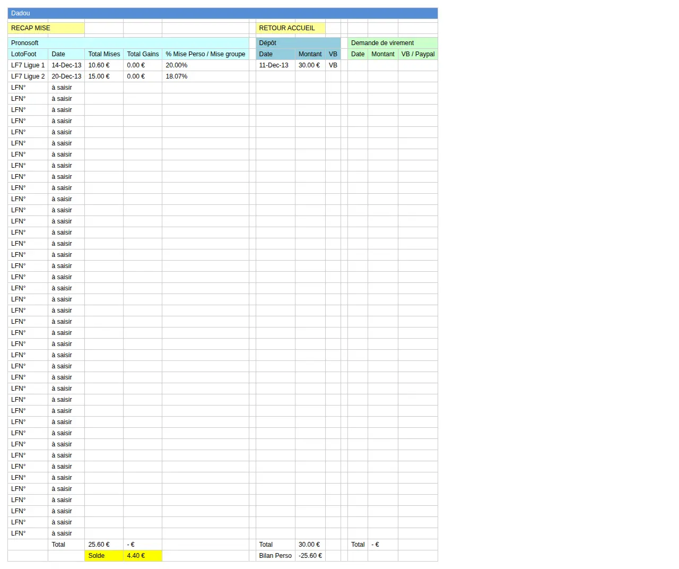Viewport: 679px width, 569px height.
Task: Click the 10.60 € mise cell
Action: [x=104, y=65]
